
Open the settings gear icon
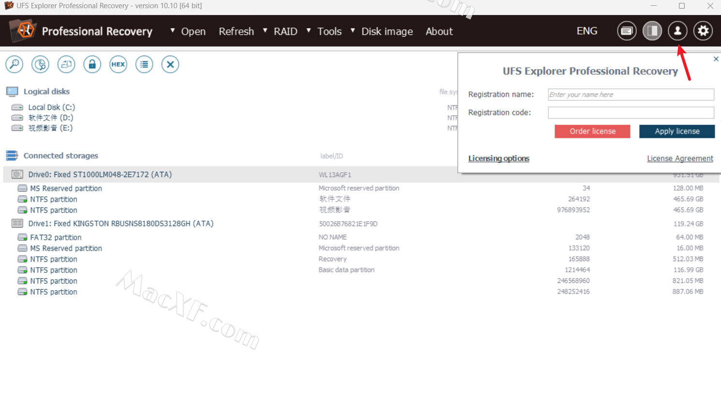coord(703,31)
